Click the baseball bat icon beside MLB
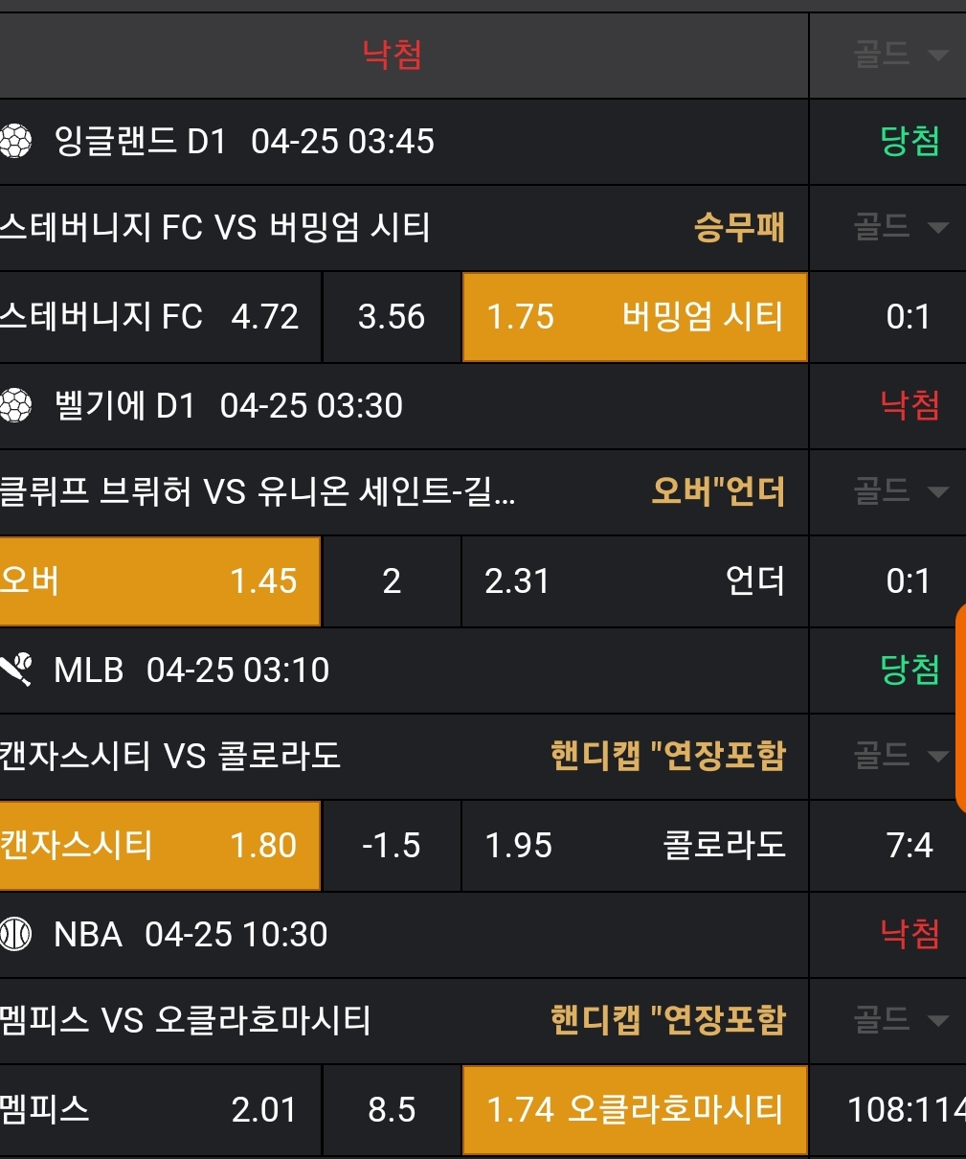966x1159 pixels. [x=16, y=670]
